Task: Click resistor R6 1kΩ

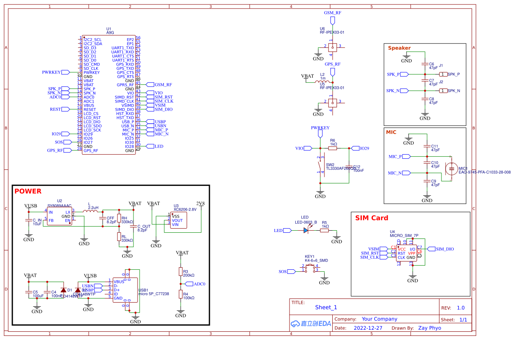Action: click(332, 148)
